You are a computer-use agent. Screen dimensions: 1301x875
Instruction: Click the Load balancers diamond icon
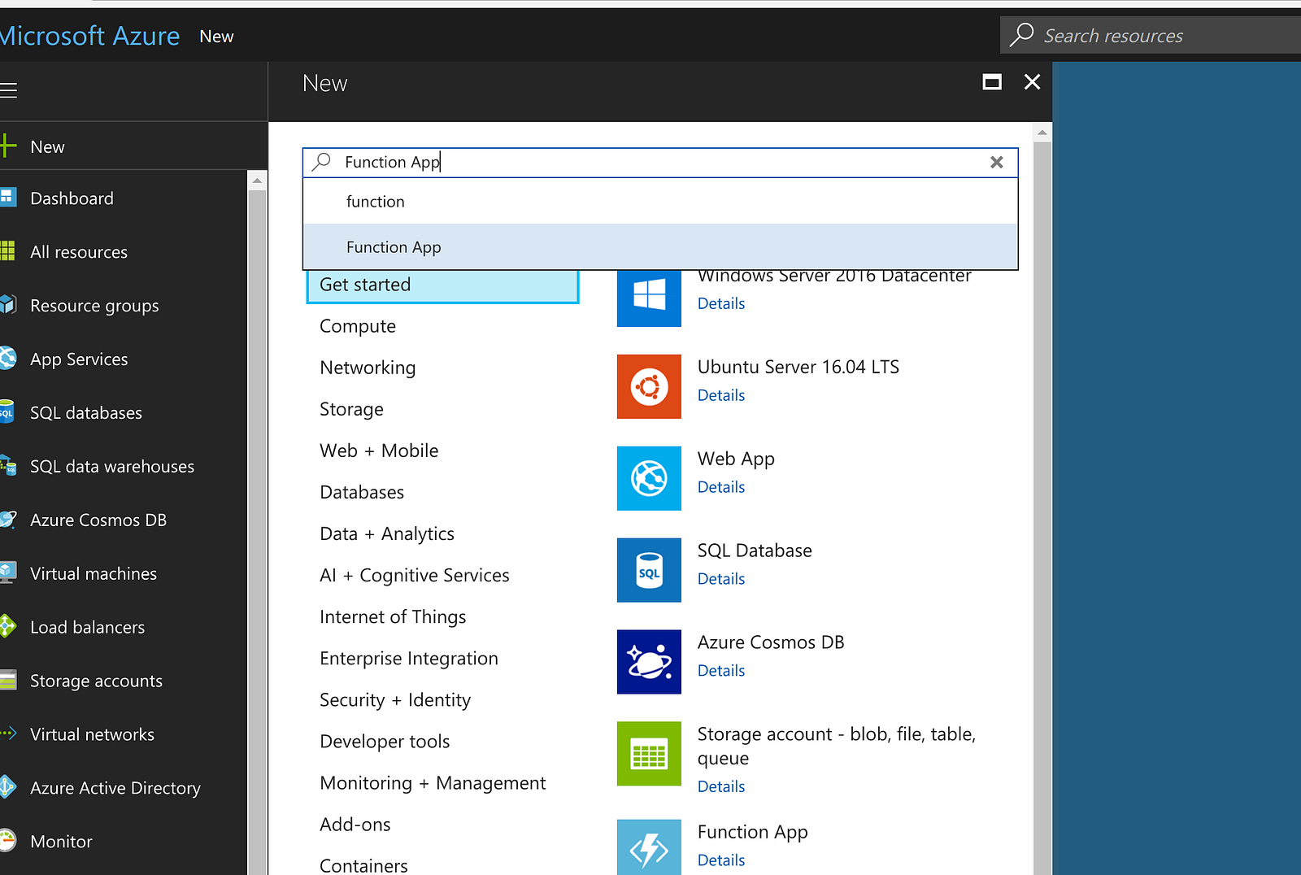[x=8, y=627]
